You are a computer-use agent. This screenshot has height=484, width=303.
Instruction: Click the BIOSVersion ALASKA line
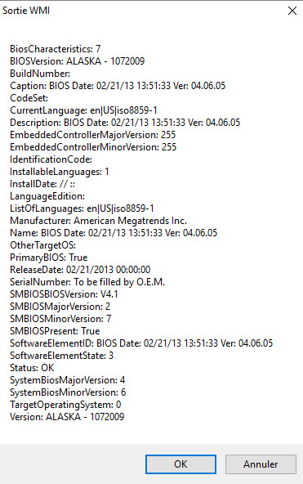click(77, 61)
